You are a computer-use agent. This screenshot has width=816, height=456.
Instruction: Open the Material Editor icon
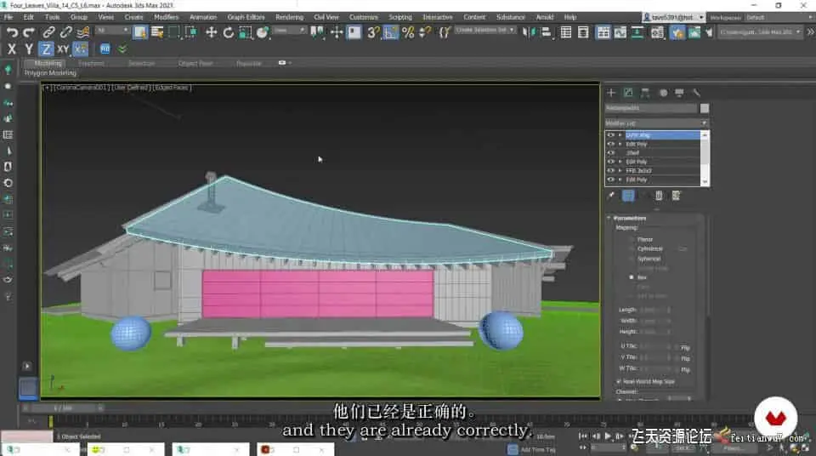658,32
